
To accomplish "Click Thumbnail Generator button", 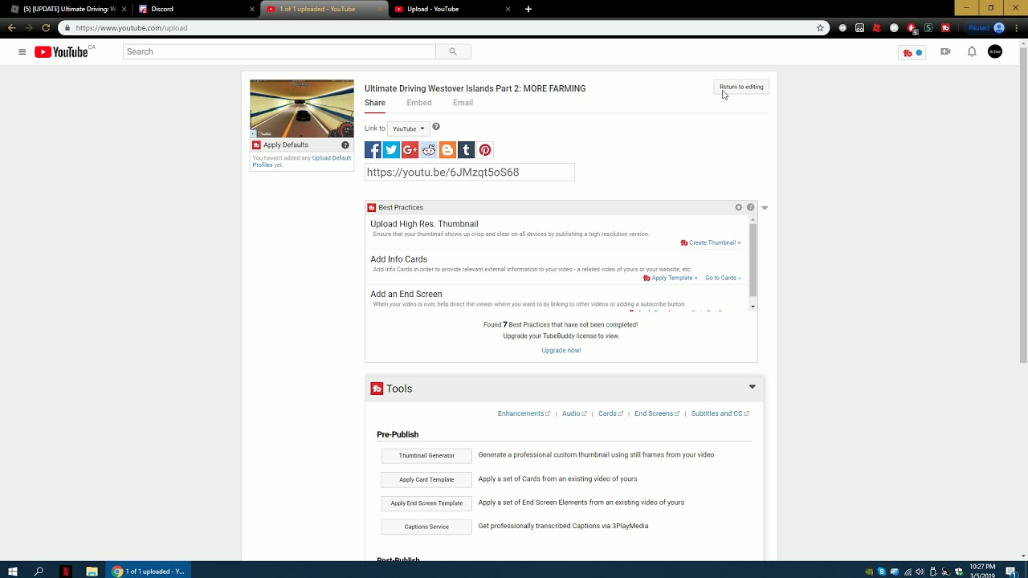I will click(426, 455).
